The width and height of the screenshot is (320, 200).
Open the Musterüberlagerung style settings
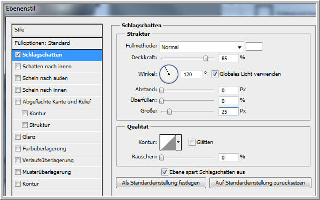click(46, 172)
